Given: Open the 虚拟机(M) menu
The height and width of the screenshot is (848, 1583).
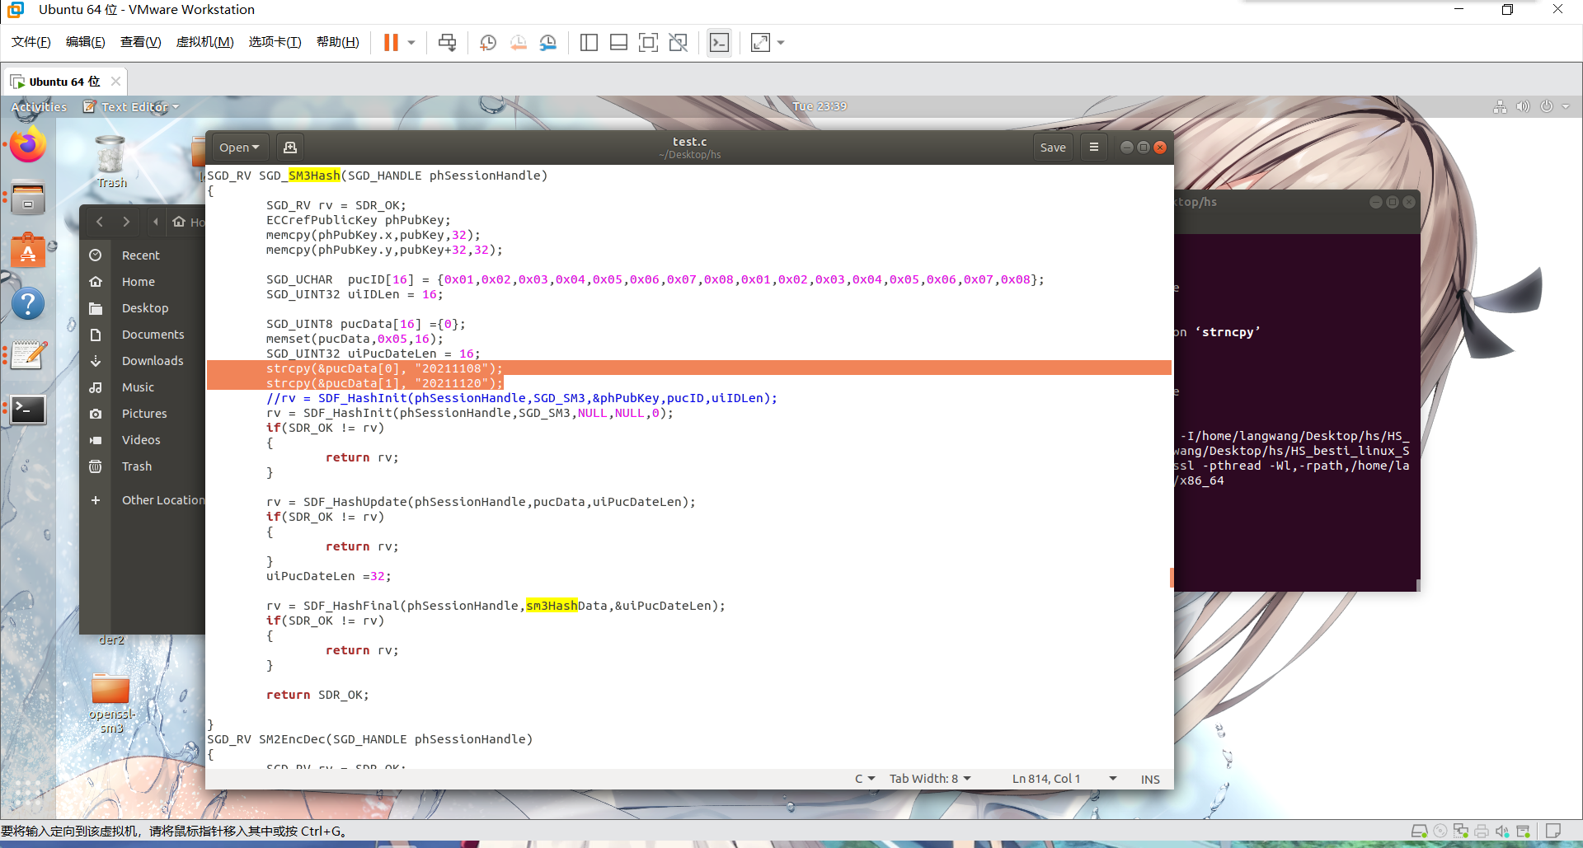Looking at the screenshot, I should click(205, 42).
